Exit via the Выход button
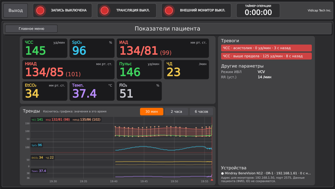335x189 pixels. (x=16, y=10)
